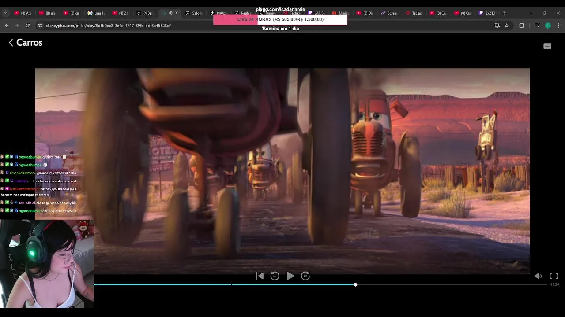Switch to the '(8) 2 F' YouTube tab
The width and height of the screenshot is (565, 317).
120,13
